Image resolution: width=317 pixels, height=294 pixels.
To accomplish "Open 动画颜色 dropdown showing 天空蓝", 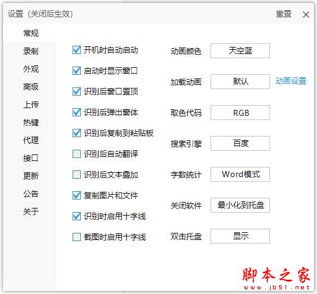I will click(240, 50).
